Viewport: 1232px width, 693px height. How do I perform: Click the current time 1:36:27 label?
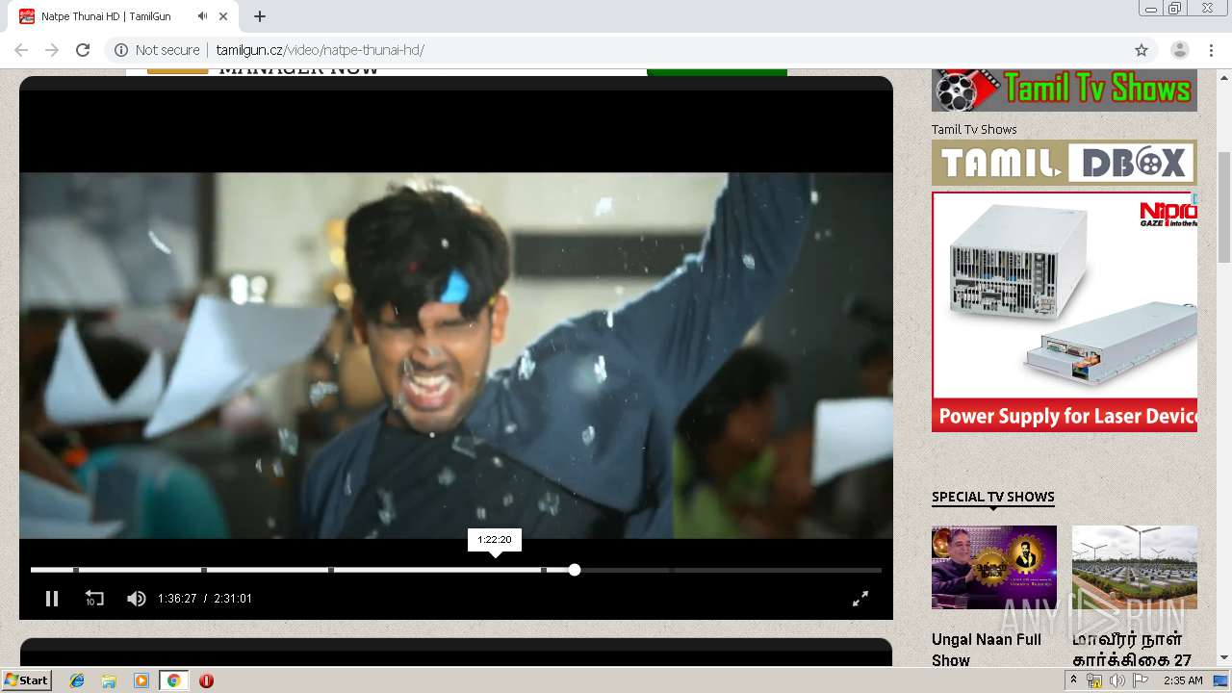(177, 599)
